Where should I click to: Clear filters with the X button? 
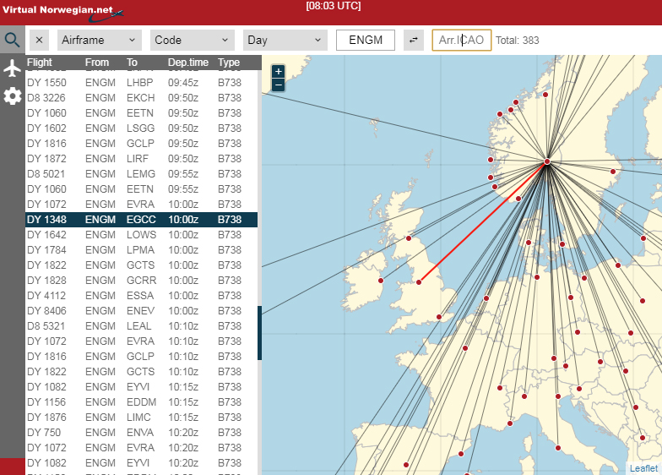coord(39,41)
